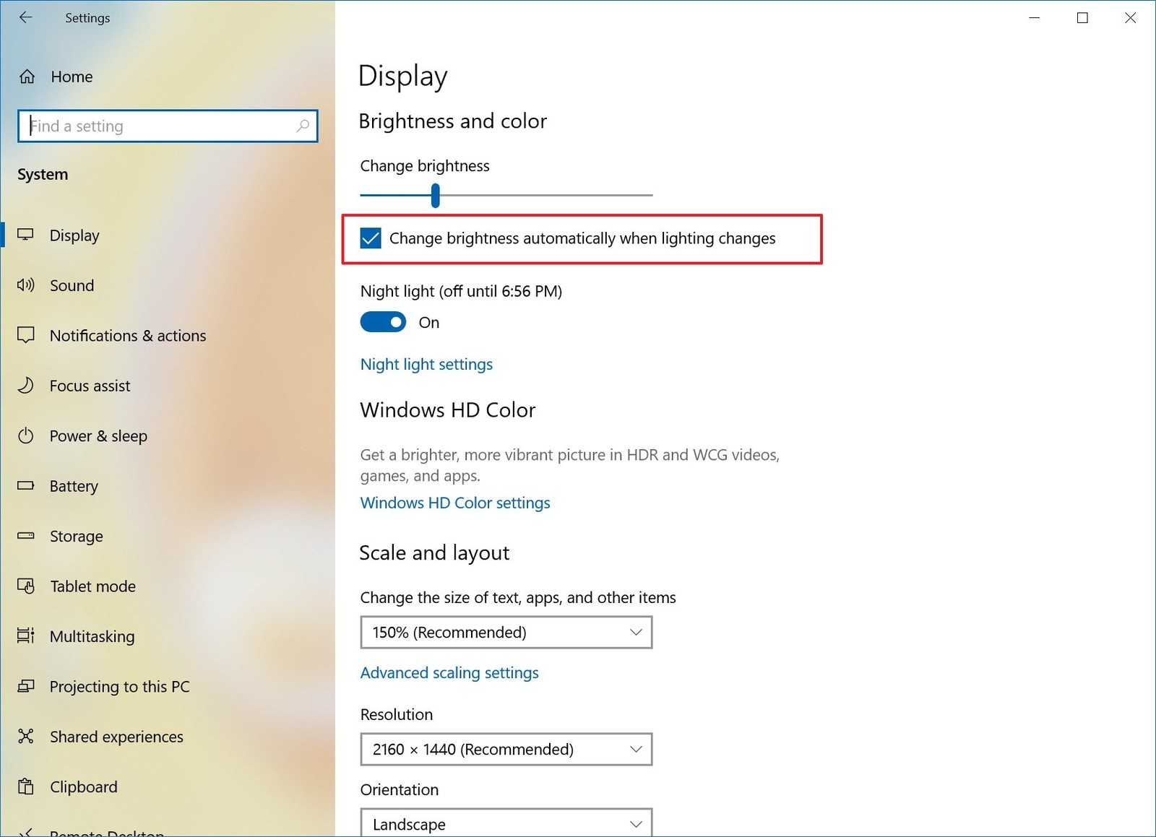This screenshot has width=1156, height=837.
Task: Select the Sound speaker icon in sidebar
Action: coord(26,285)
